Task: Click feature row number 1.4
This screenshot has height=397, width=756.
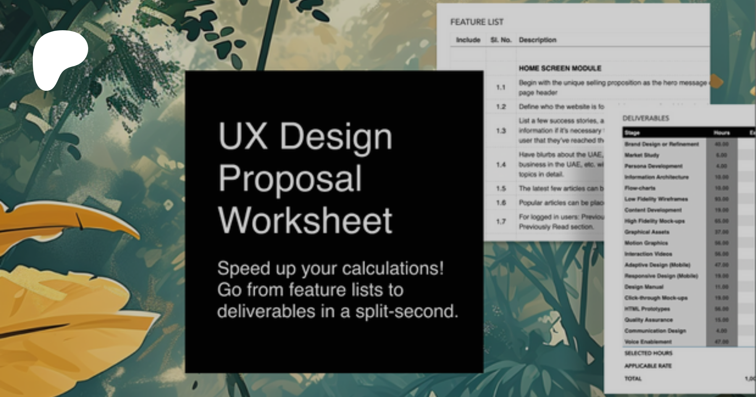Action: click(x=501, y=165)
